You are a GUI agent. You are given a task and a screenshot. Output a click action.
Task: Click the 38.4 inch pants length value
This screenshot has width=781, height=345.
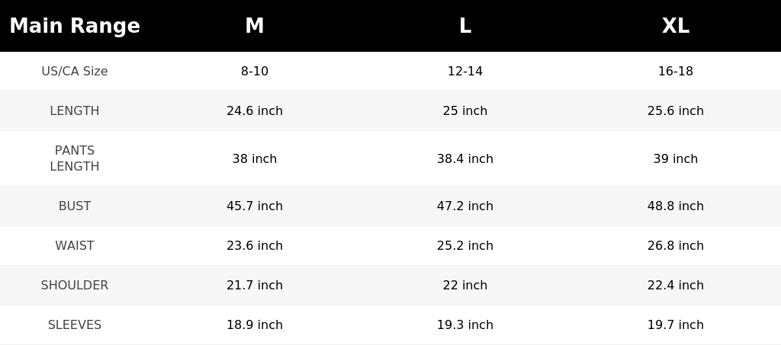465,158
